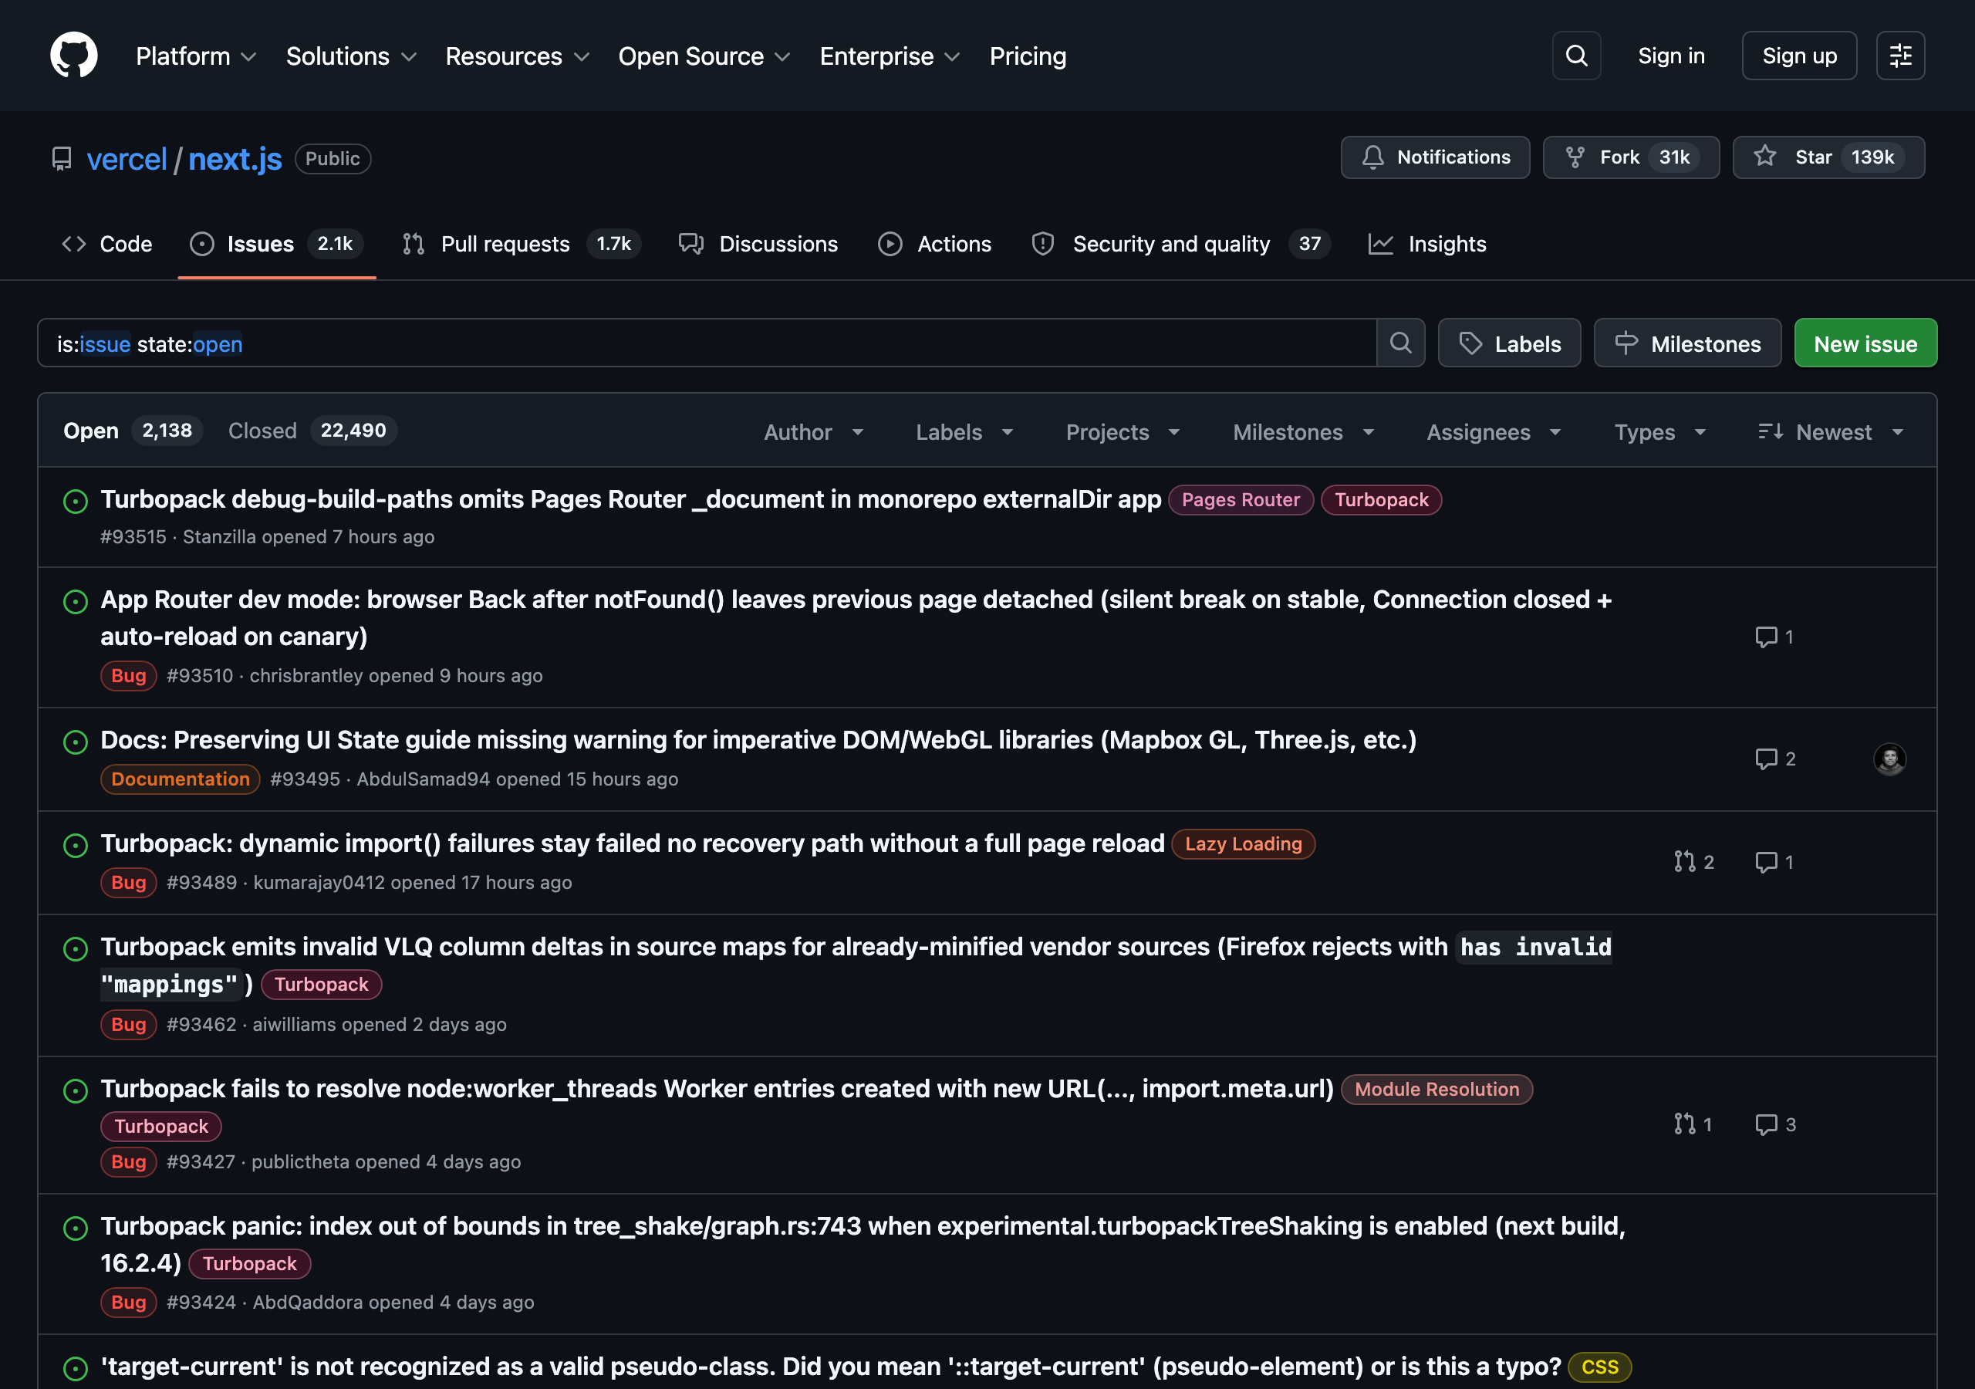Star the repository
This screenshot has width=1975, height=1389.
tap(1828, 157)
